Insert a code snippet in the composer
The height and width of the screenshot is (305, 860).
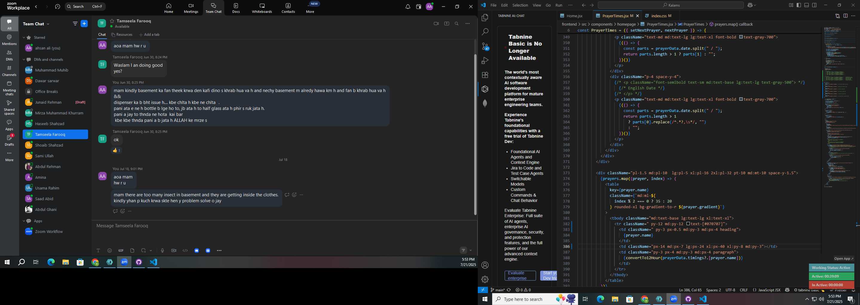tap(185, 250)
